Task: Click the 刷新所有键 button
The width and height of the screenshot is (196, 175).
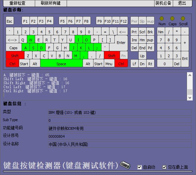Action: [x=51, y=3]
